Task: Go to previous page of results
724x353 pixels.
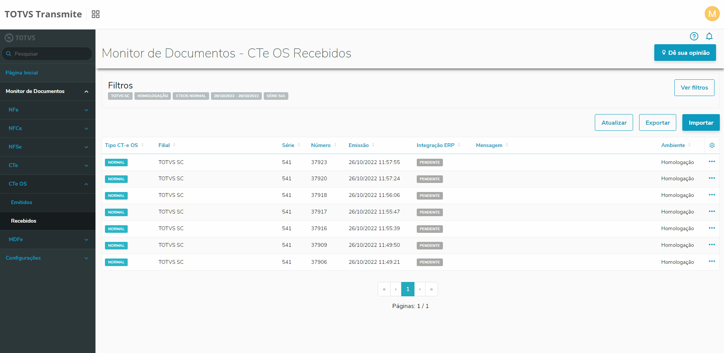Action: coord(396,289)
